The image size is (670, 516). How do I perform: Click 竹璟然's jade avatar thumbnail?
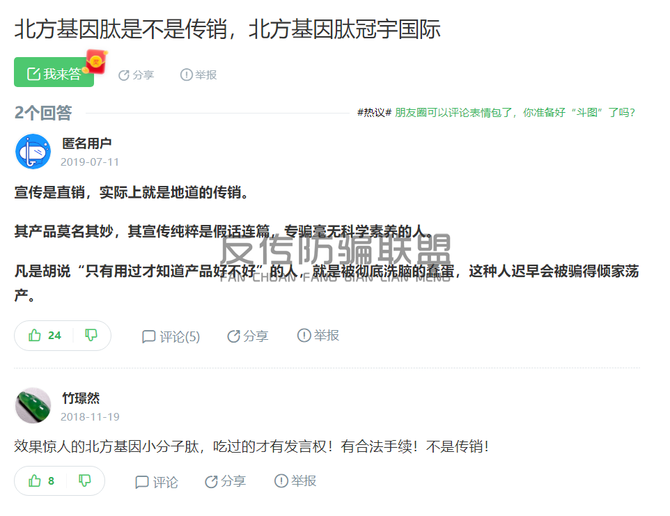(x=33, y=405)
